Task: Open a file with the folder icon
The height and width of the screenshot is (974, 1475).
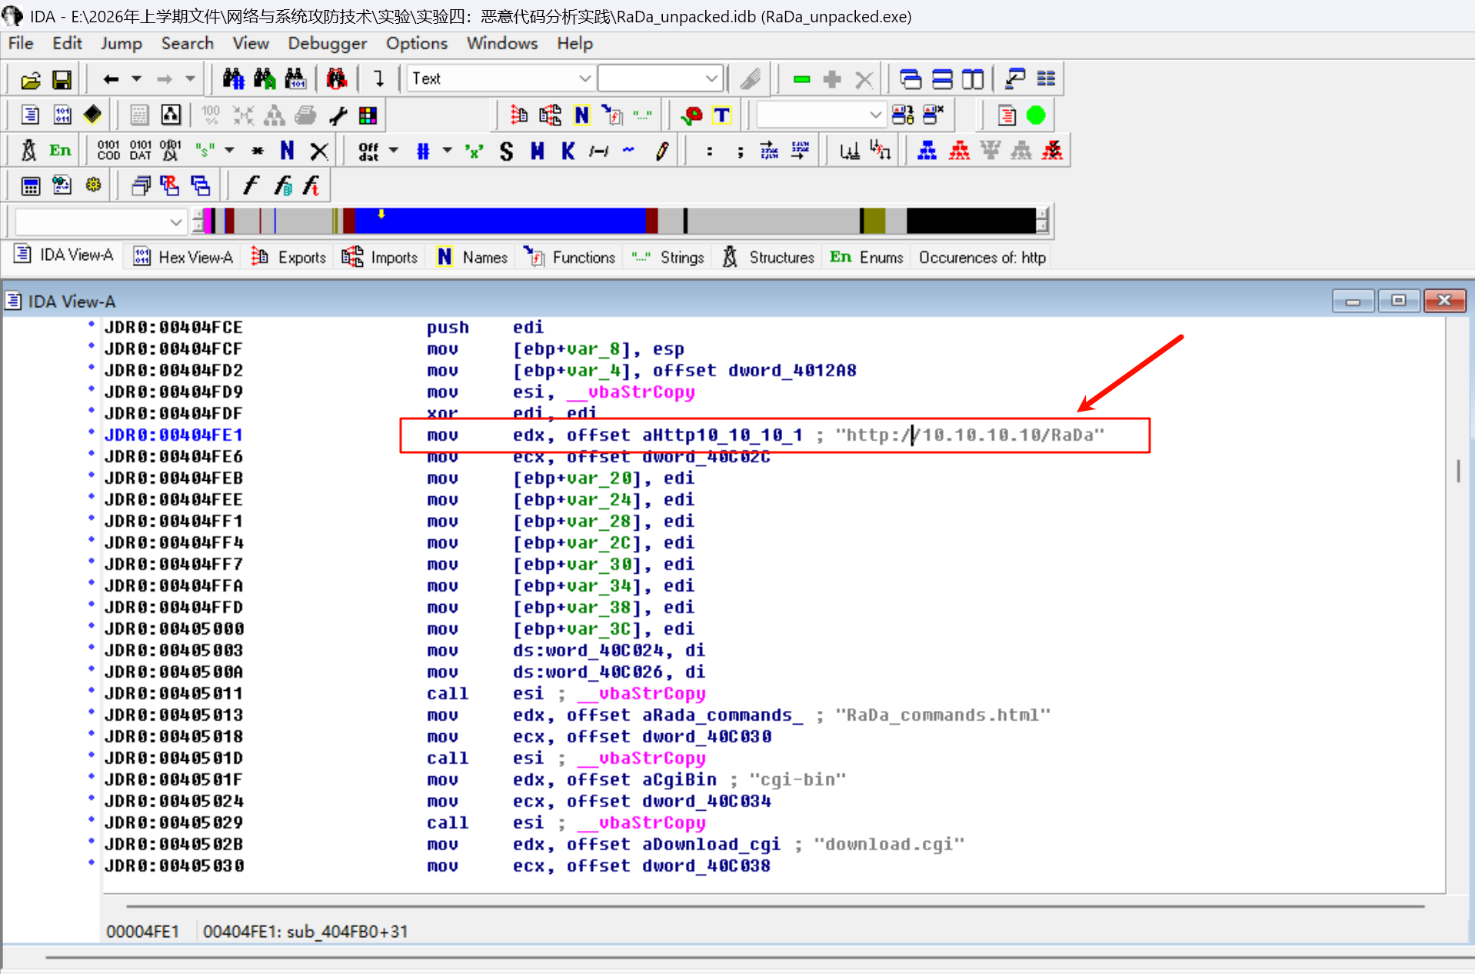Action: pos(31,79)
